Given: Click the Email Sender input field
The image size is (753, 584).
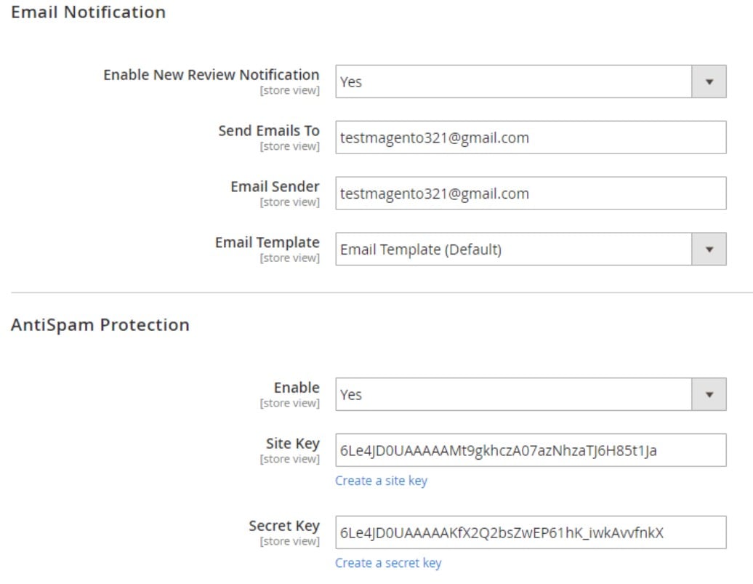Looking at the screenshot, I should click(x=531, y=193).
